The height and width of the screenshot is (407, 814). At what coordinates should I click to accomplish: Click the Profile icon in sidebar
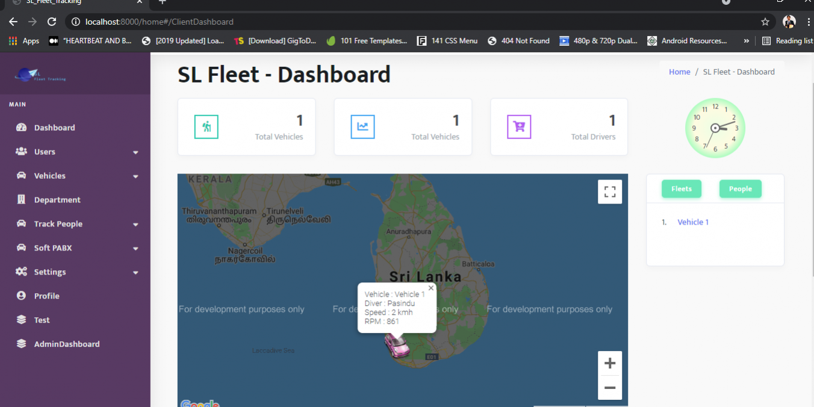coord(21,296)
